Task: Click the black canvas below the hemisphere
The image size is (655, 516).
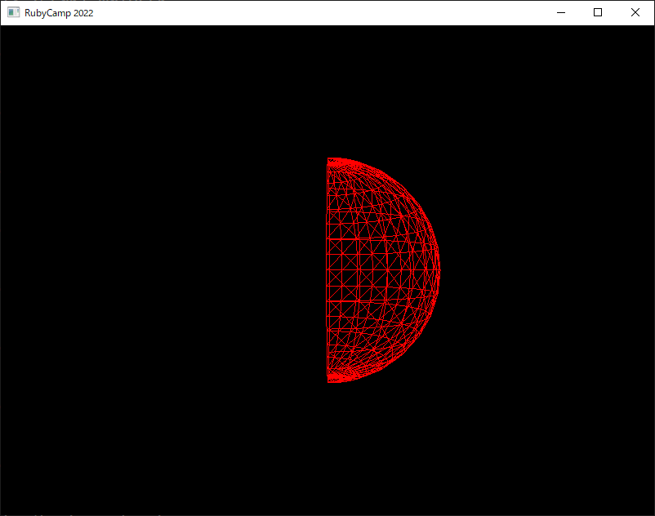Action: pyautogui.click(x=383, y=449)
